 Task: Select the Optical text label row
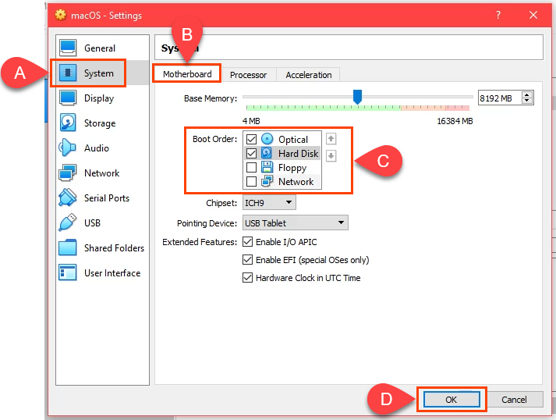(x=293, y=140)
